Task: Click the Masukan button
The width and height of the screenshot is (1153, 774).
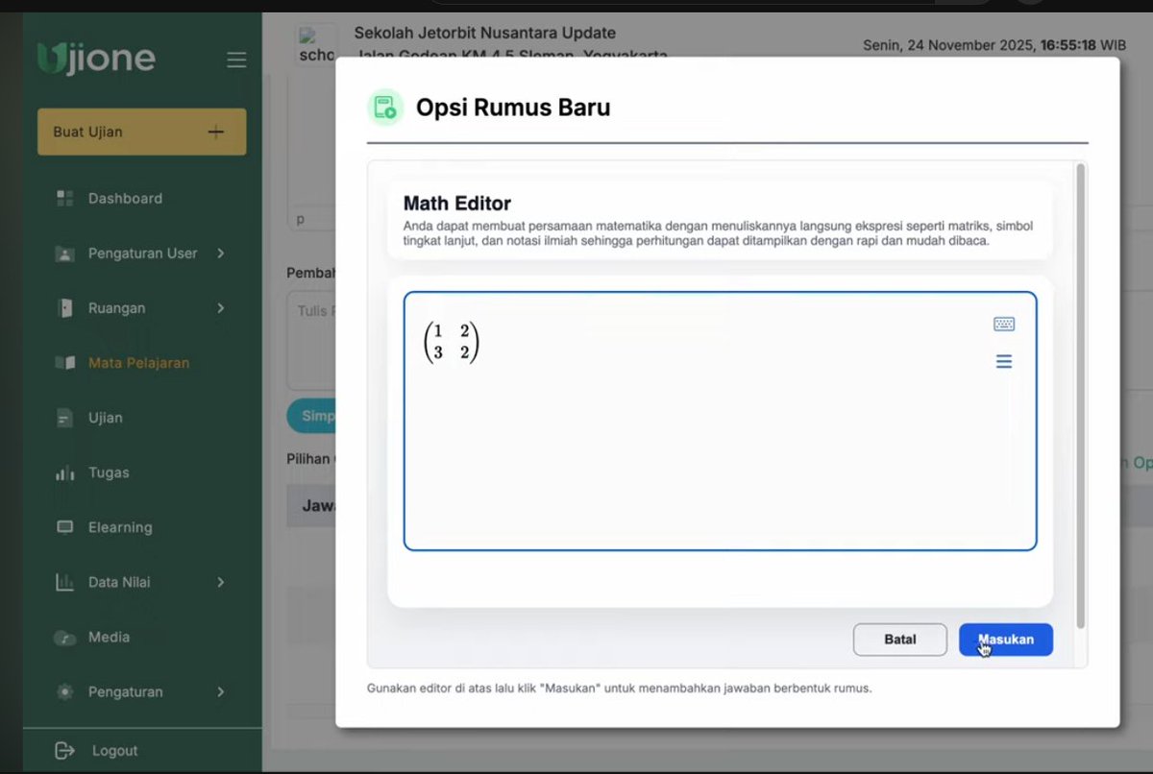Action: click(x=1005, y=640)
